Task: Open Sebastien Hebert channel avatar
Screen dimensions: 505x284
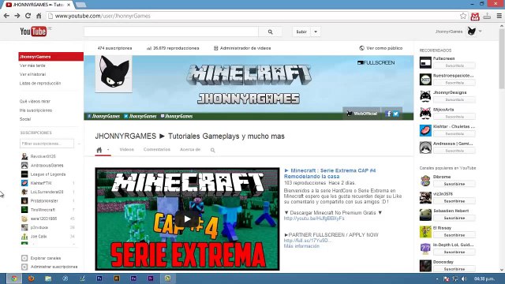Action: (x=425, y=215)
